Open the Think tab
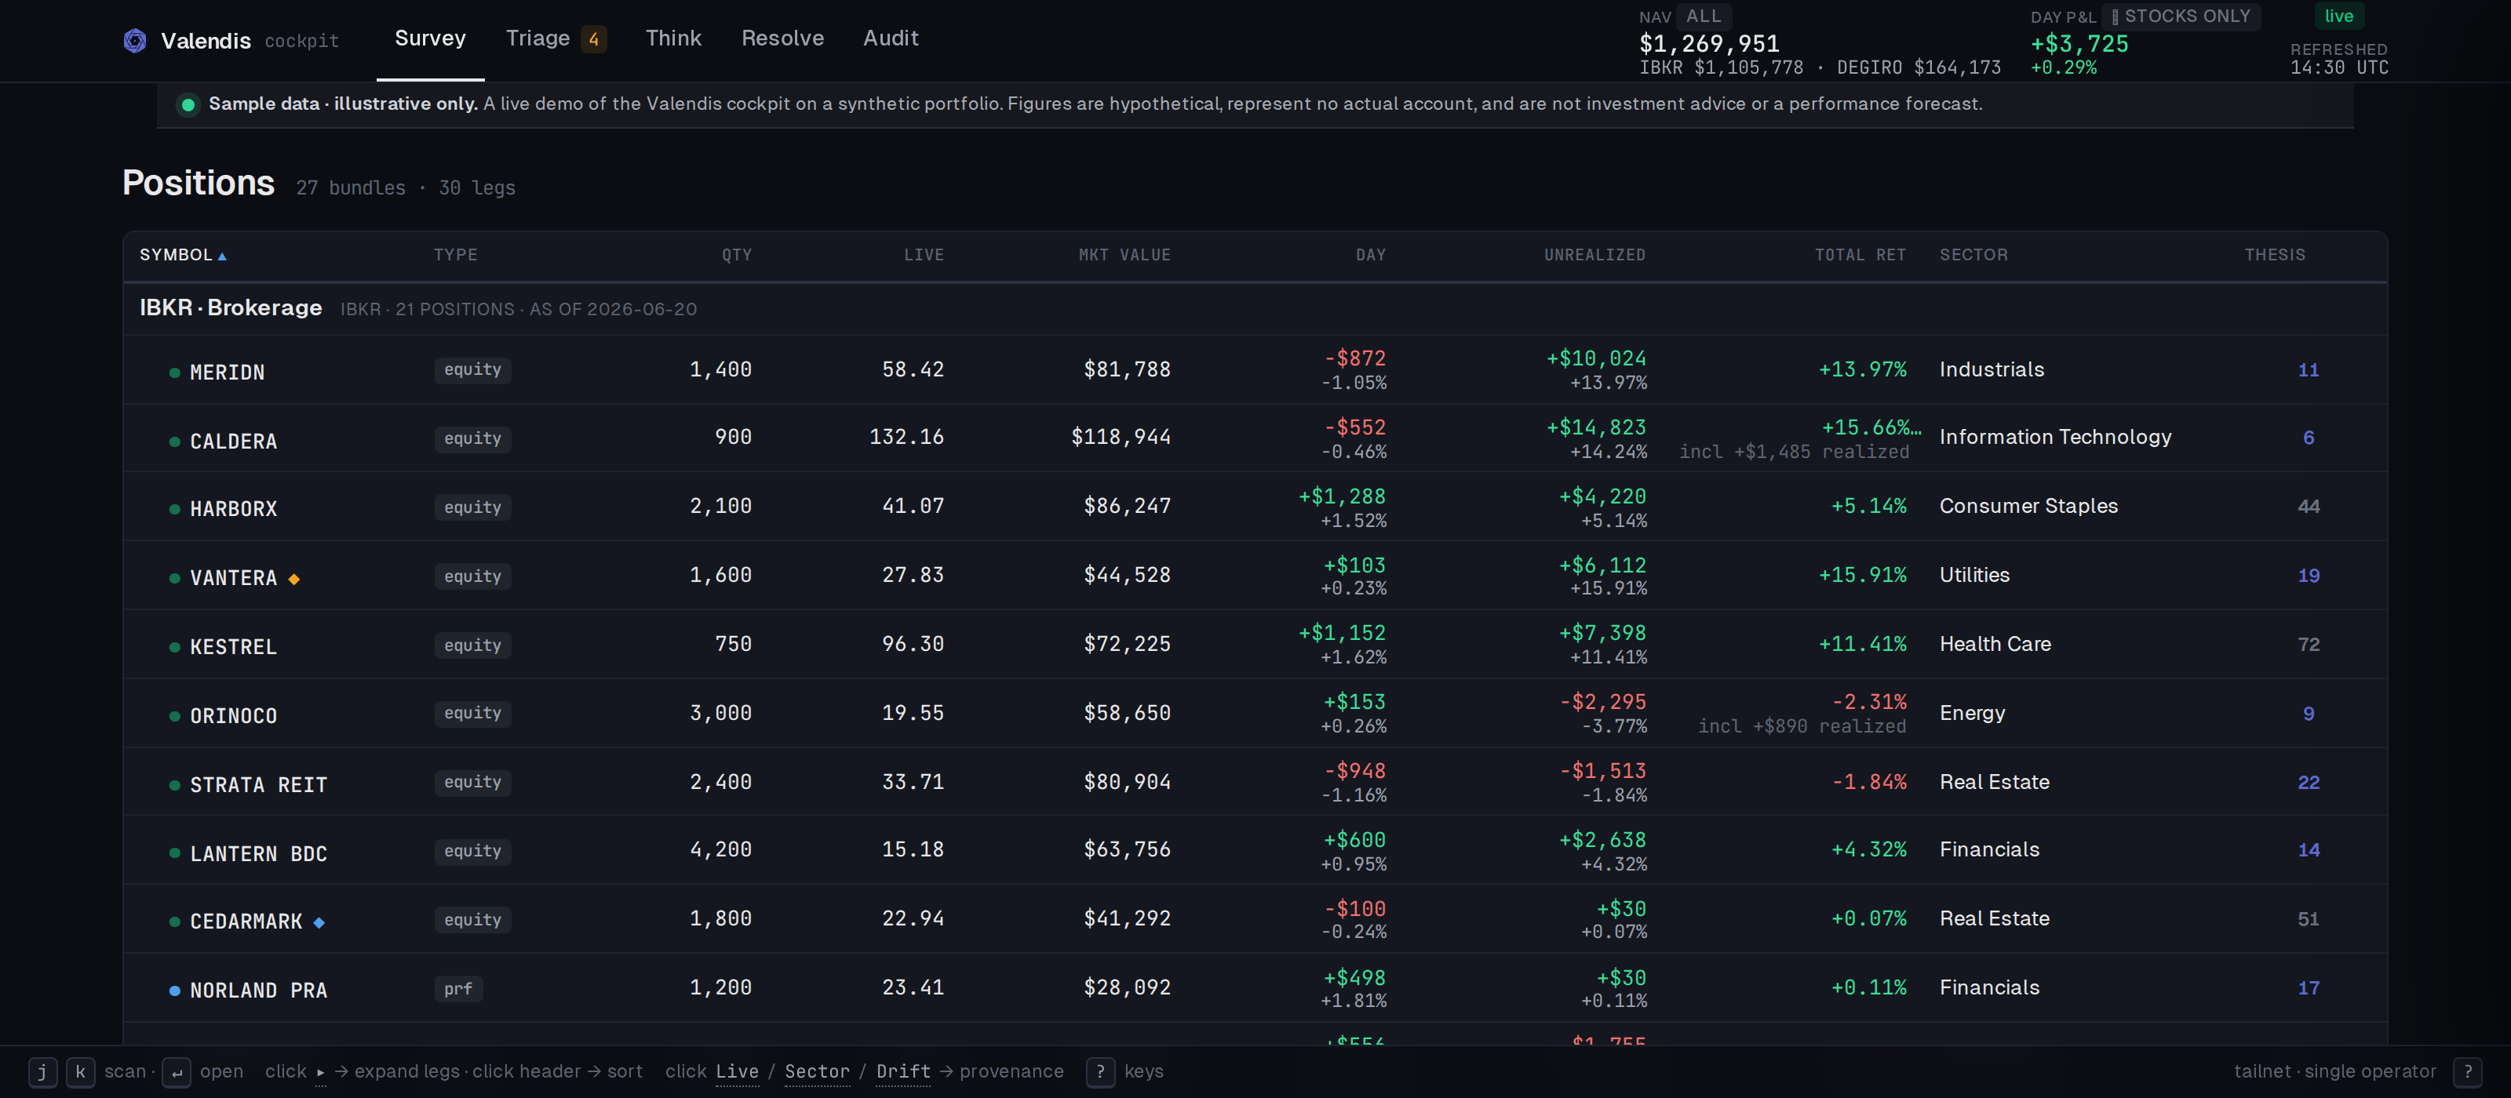Viewport: 2511px width, 1098px height. point(672,38)
